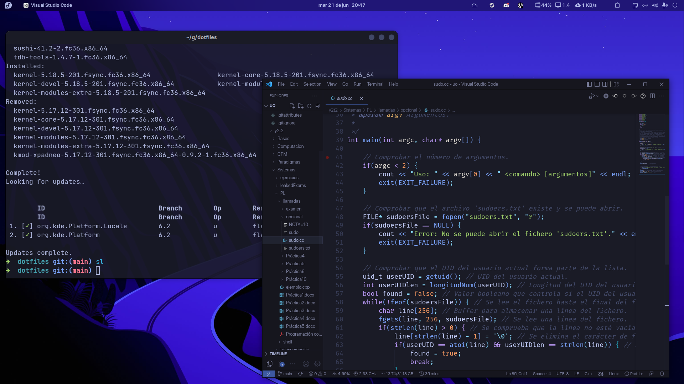Open editor More Actions ellipsis
684x384 pixels.
coord(662,96)
